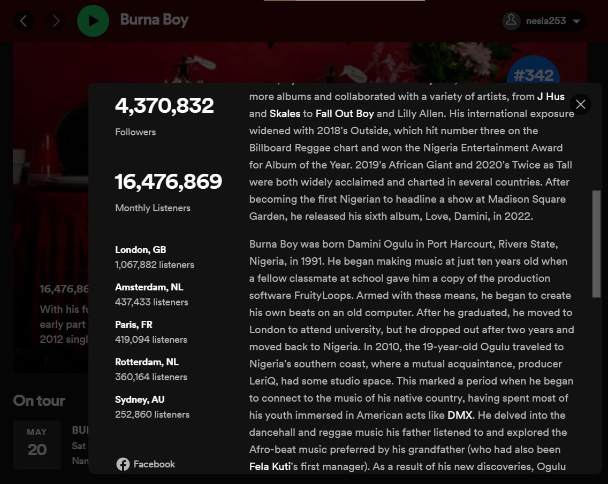Select Amsterdam, NL listener city
This screenshot has width=608, height=484.
click(x=149, y=287)
